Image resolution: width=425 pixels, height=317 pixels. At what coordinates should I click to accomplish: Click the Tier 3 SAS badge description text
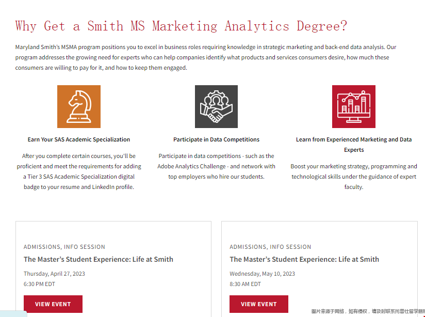(79, 171)
